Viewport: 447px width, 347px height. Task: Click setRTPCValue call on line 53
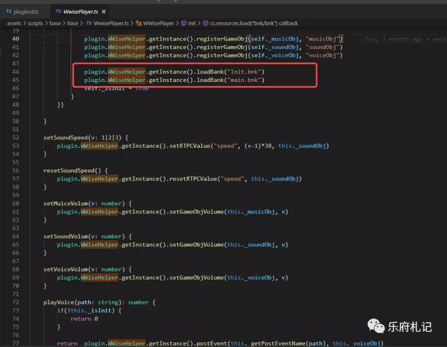pyautogui.click(x=190, y=146)
